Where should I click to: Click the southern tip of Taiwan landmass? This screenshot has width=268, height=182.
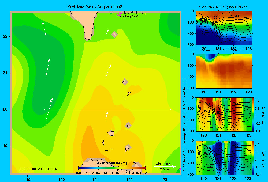tap(88, 38)
